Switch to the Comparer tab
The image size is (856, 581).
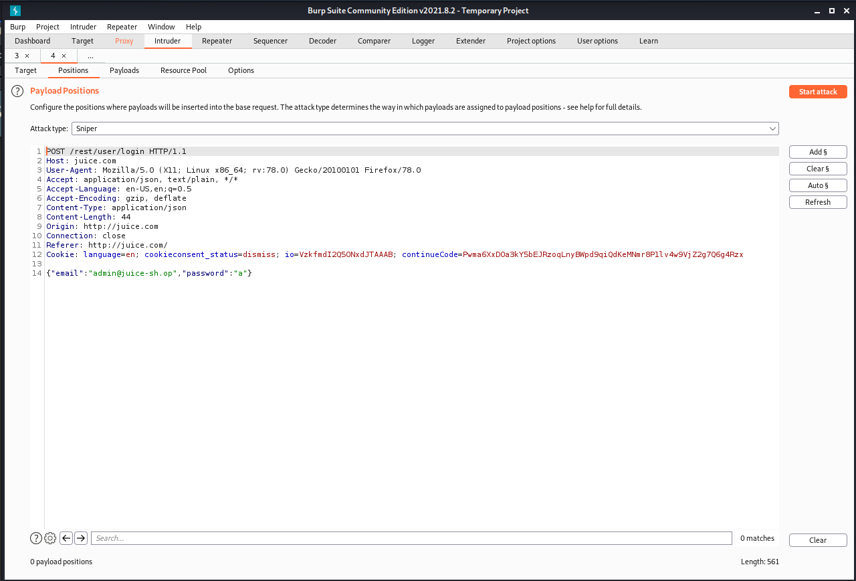(x=374, y=41)
